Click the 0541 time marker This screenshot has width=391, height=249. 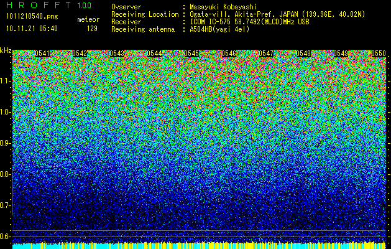coord(42,54)
